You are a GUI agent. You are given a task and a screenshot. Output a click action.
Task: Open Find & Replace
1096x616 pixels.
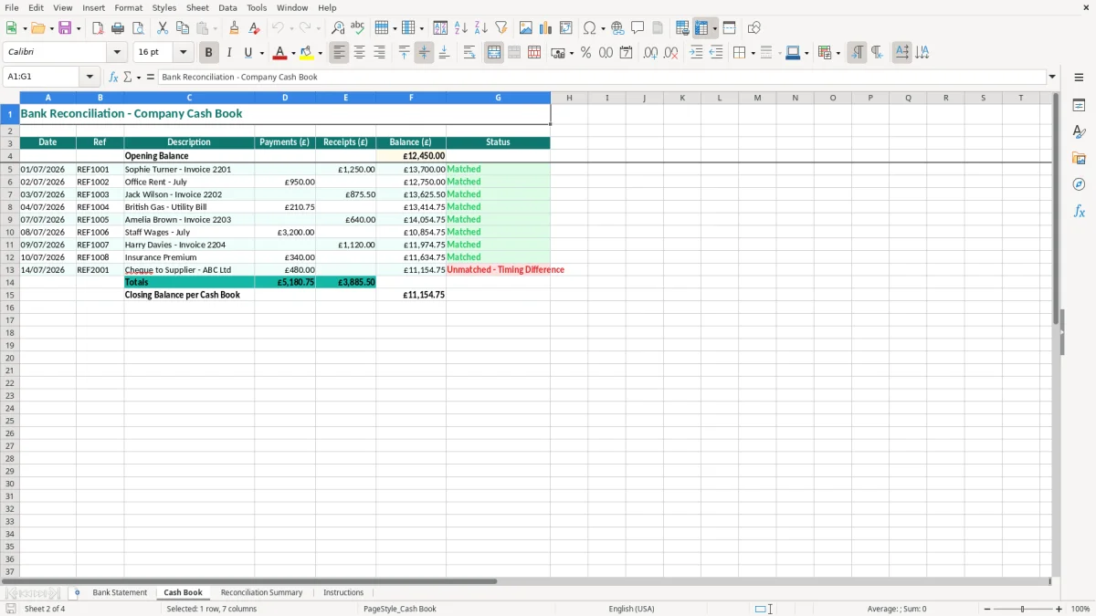[338, 28]
